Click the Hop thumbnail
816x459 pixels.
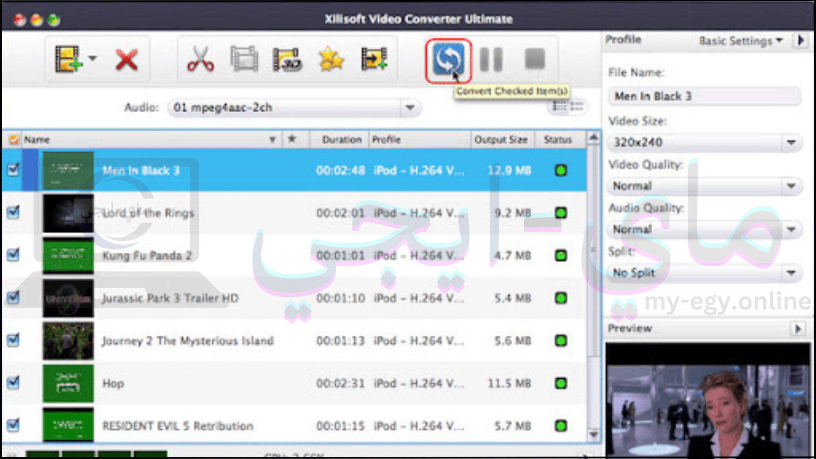68,383
